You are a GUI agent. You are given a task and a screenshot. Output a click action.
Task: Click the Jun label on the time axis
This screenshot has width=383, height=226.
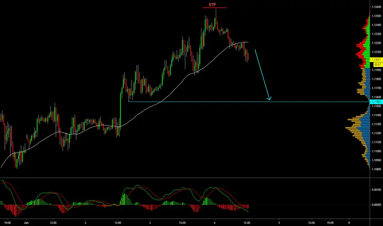[26, 223]
